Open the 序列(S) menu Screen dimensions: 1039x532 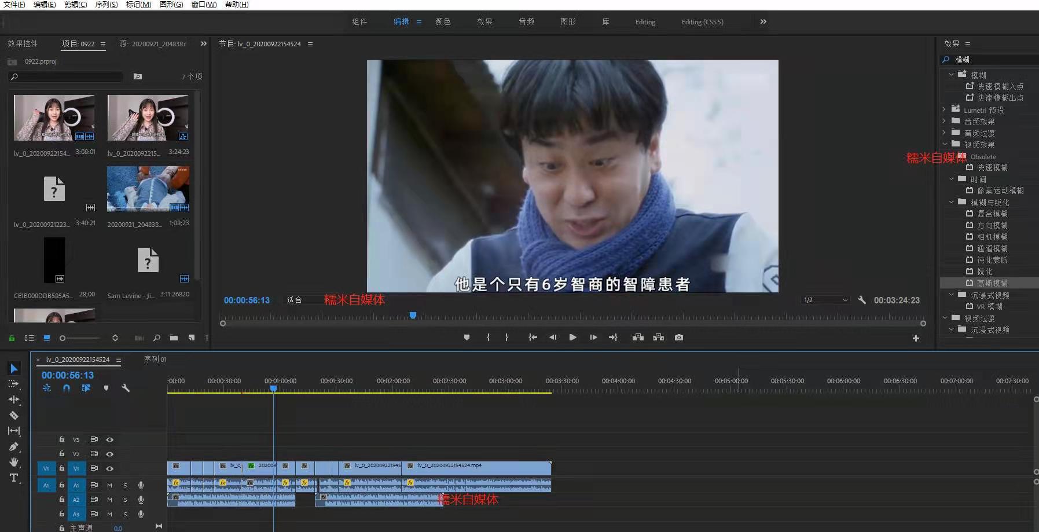(x=106, y=5)
